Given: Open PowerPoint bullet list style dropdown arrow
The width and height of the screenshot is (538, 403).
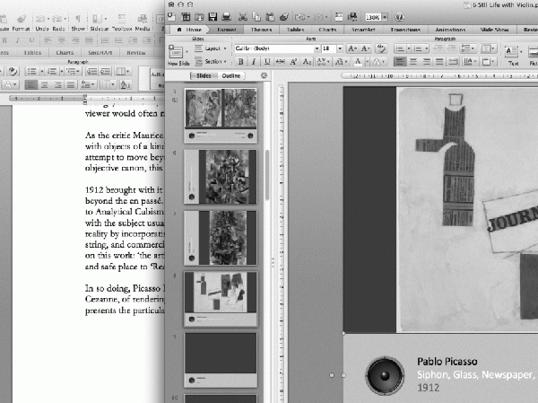Looking at the screenshot, I should (x=409, y=48).
